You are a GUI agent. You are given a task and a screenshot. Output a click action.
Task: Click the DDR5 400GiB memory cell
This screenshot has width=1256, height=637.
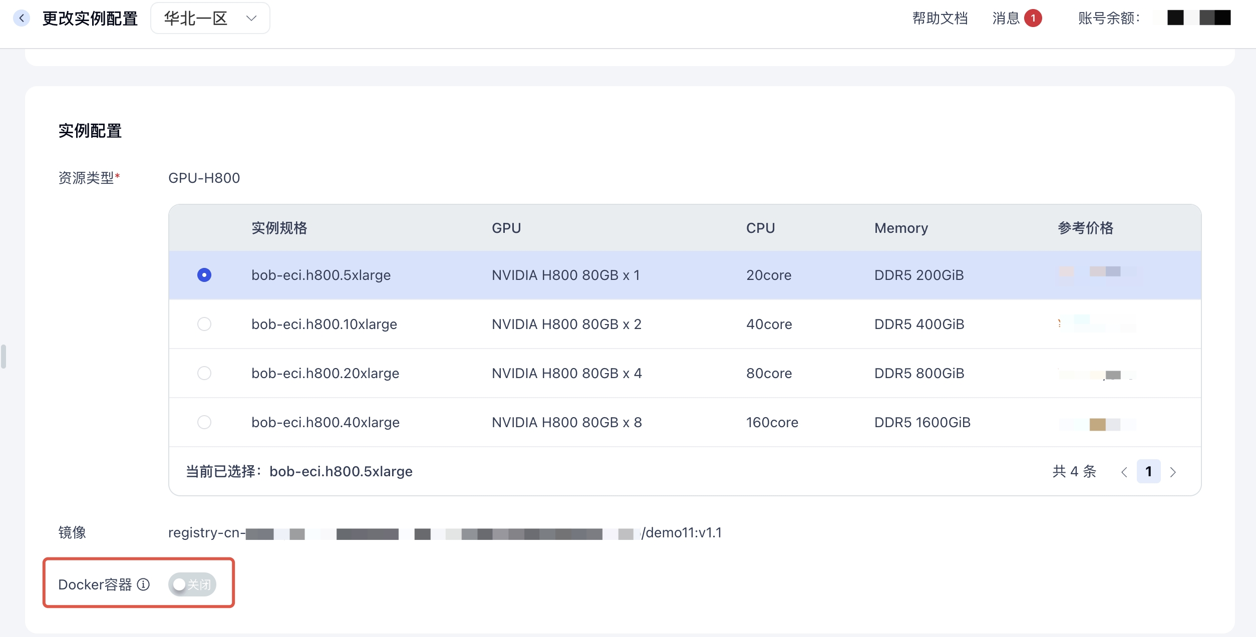[x=919, y=324]
